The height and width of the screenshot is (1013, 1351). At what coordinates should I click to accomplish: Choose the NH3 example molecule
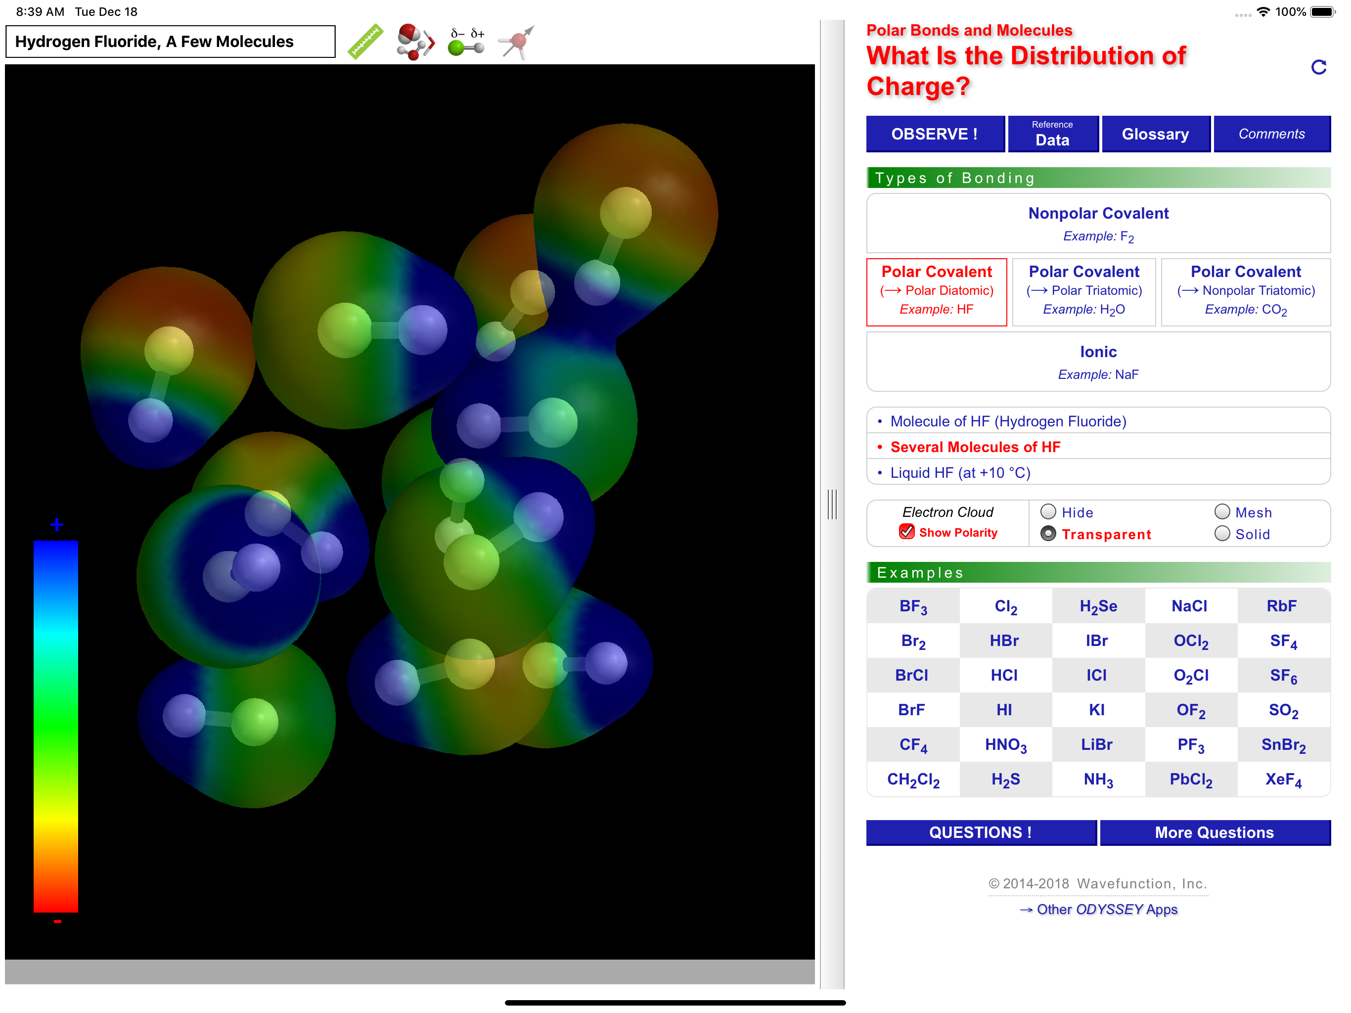[1097, 779]
